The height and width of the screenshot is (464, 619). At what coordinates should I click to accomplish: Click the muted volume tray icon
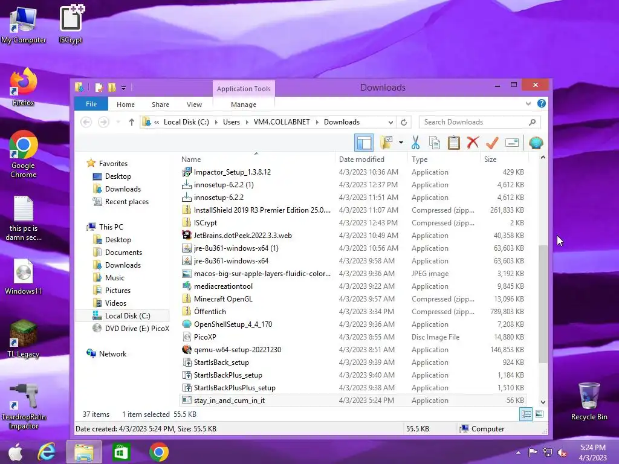click(x=562, y=453)
